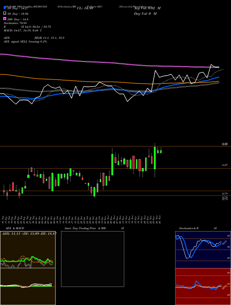Click the white 50 Day EMA legend swatch
The width and height of the screenshot is (231, 305).
point(5,13)
